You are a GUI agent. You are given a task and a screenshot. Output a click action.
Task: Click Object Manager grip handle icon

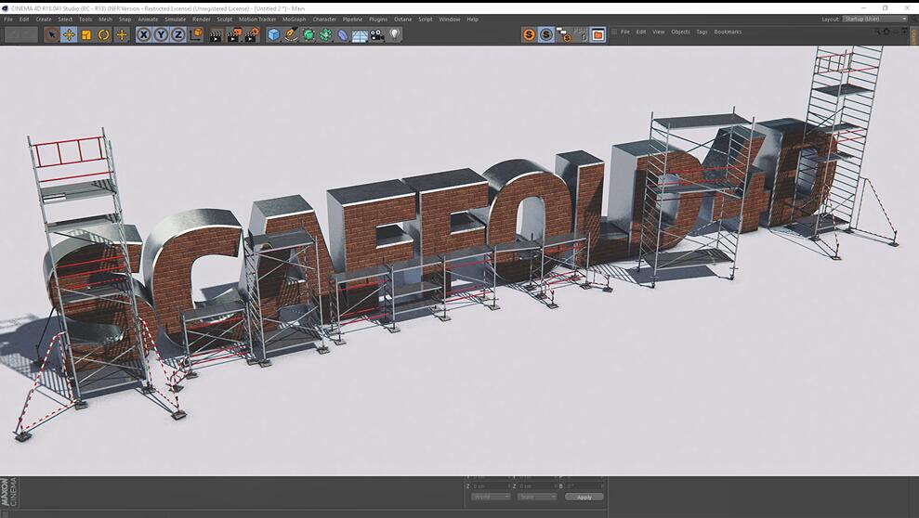[614, 32]
